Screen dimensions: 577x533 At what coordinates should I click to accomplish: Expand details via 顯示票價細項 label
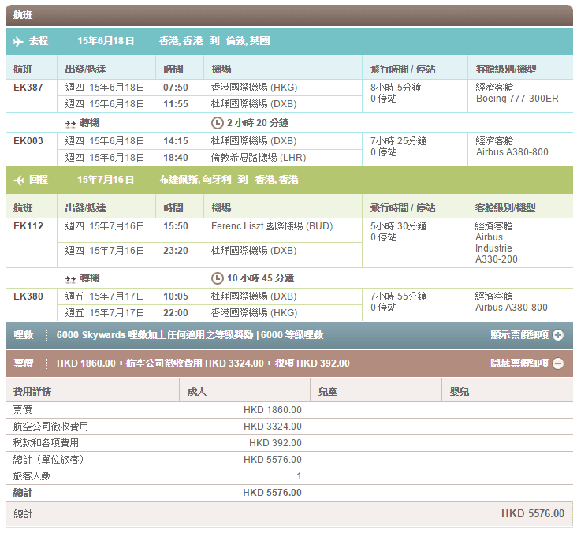[519, 335]
